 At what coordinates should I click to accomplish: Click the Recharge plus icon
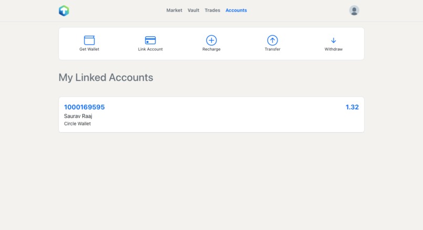(211, 40)
